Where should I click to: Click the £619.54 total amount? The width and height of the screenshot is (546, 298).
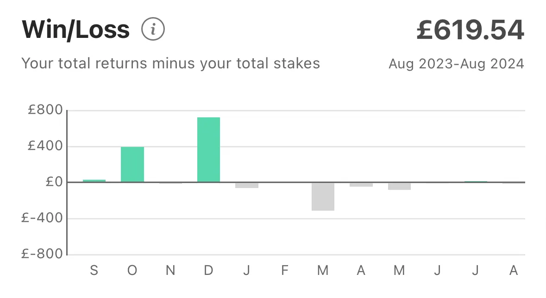(x=470, y=30)
